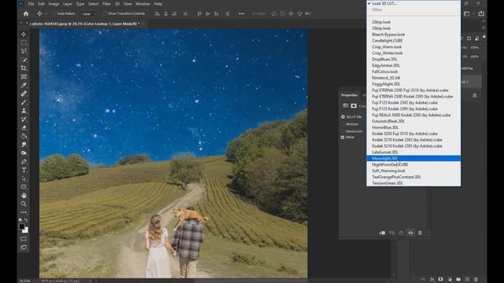
Task: Open Move tool preset dropdown arrow
Action: tap(46, 14)
